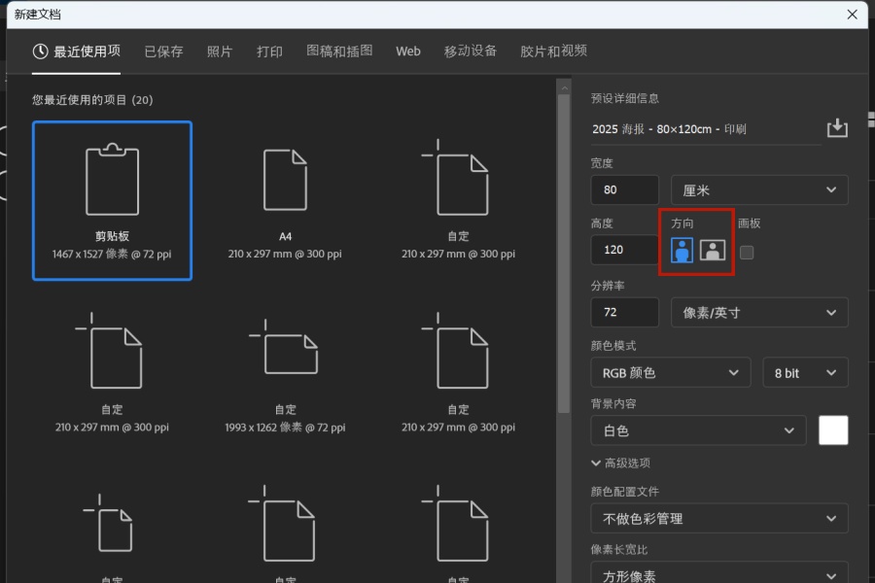Click the resolution field showing 72
The height and width of the screenshot is (583, 875).
(624, 313)
